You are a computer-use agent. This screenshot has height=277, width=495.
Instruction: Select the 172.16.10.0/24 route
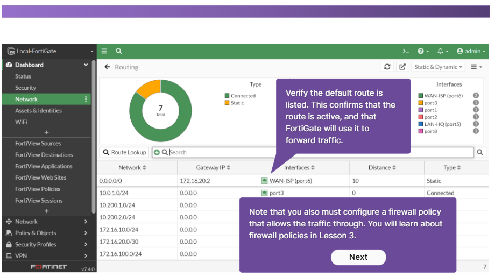(x=119, y=230)
